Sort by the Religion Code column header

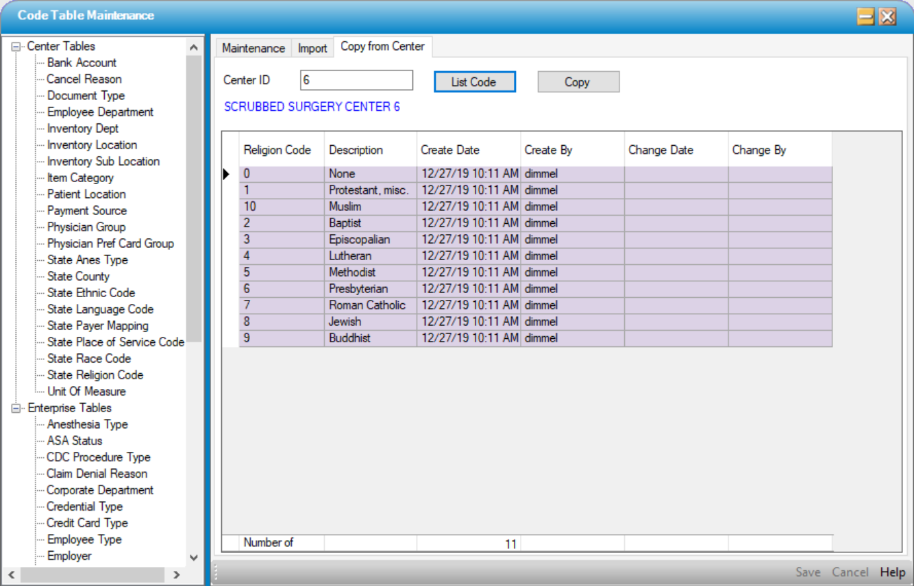pyautogui.click(x=277, y=150)
